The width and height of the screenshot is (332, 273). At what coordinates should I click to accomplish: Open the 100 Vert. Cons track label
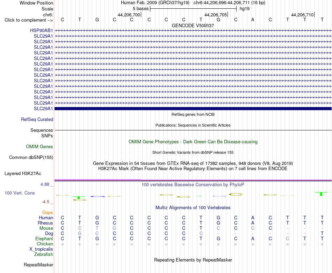pos(20,193)
